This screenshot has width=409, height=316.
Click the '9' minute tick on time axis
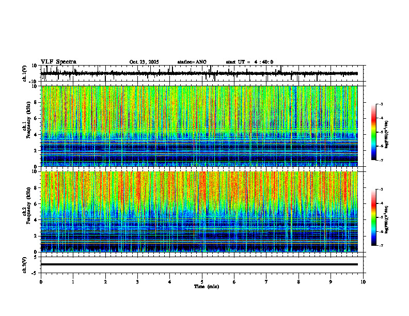(x=331, y=282)
